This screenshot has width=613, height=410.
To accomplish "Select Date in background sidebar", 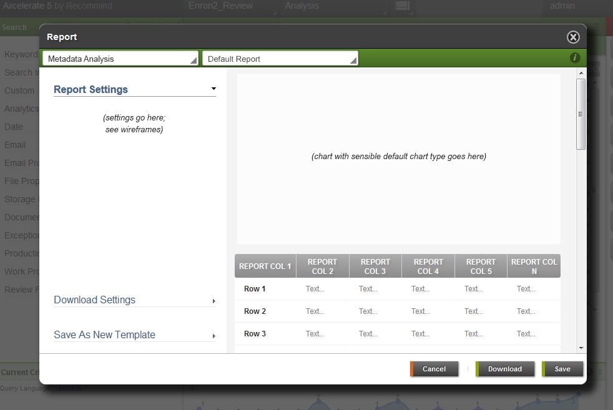I will click(x=14, y=127).
